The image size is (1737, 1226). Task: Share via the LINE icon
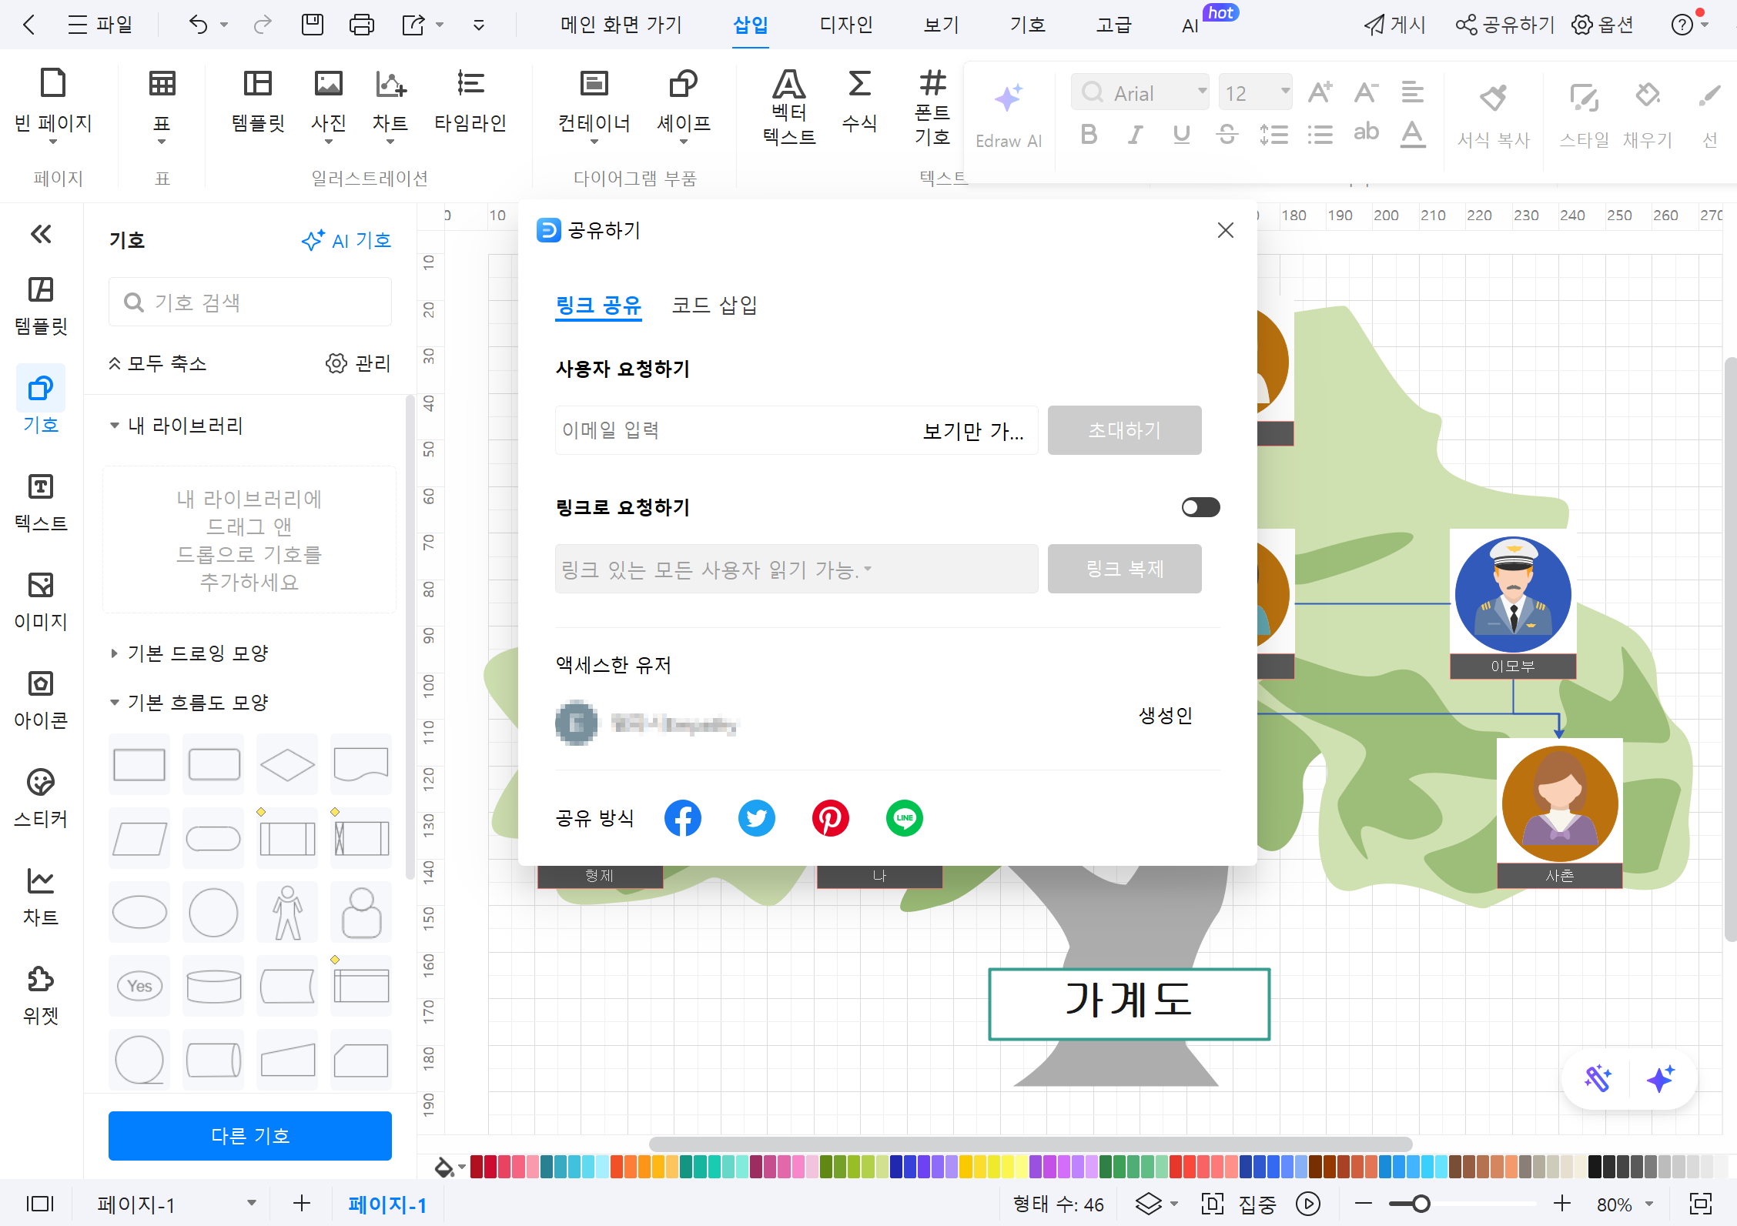coord(905,818)
